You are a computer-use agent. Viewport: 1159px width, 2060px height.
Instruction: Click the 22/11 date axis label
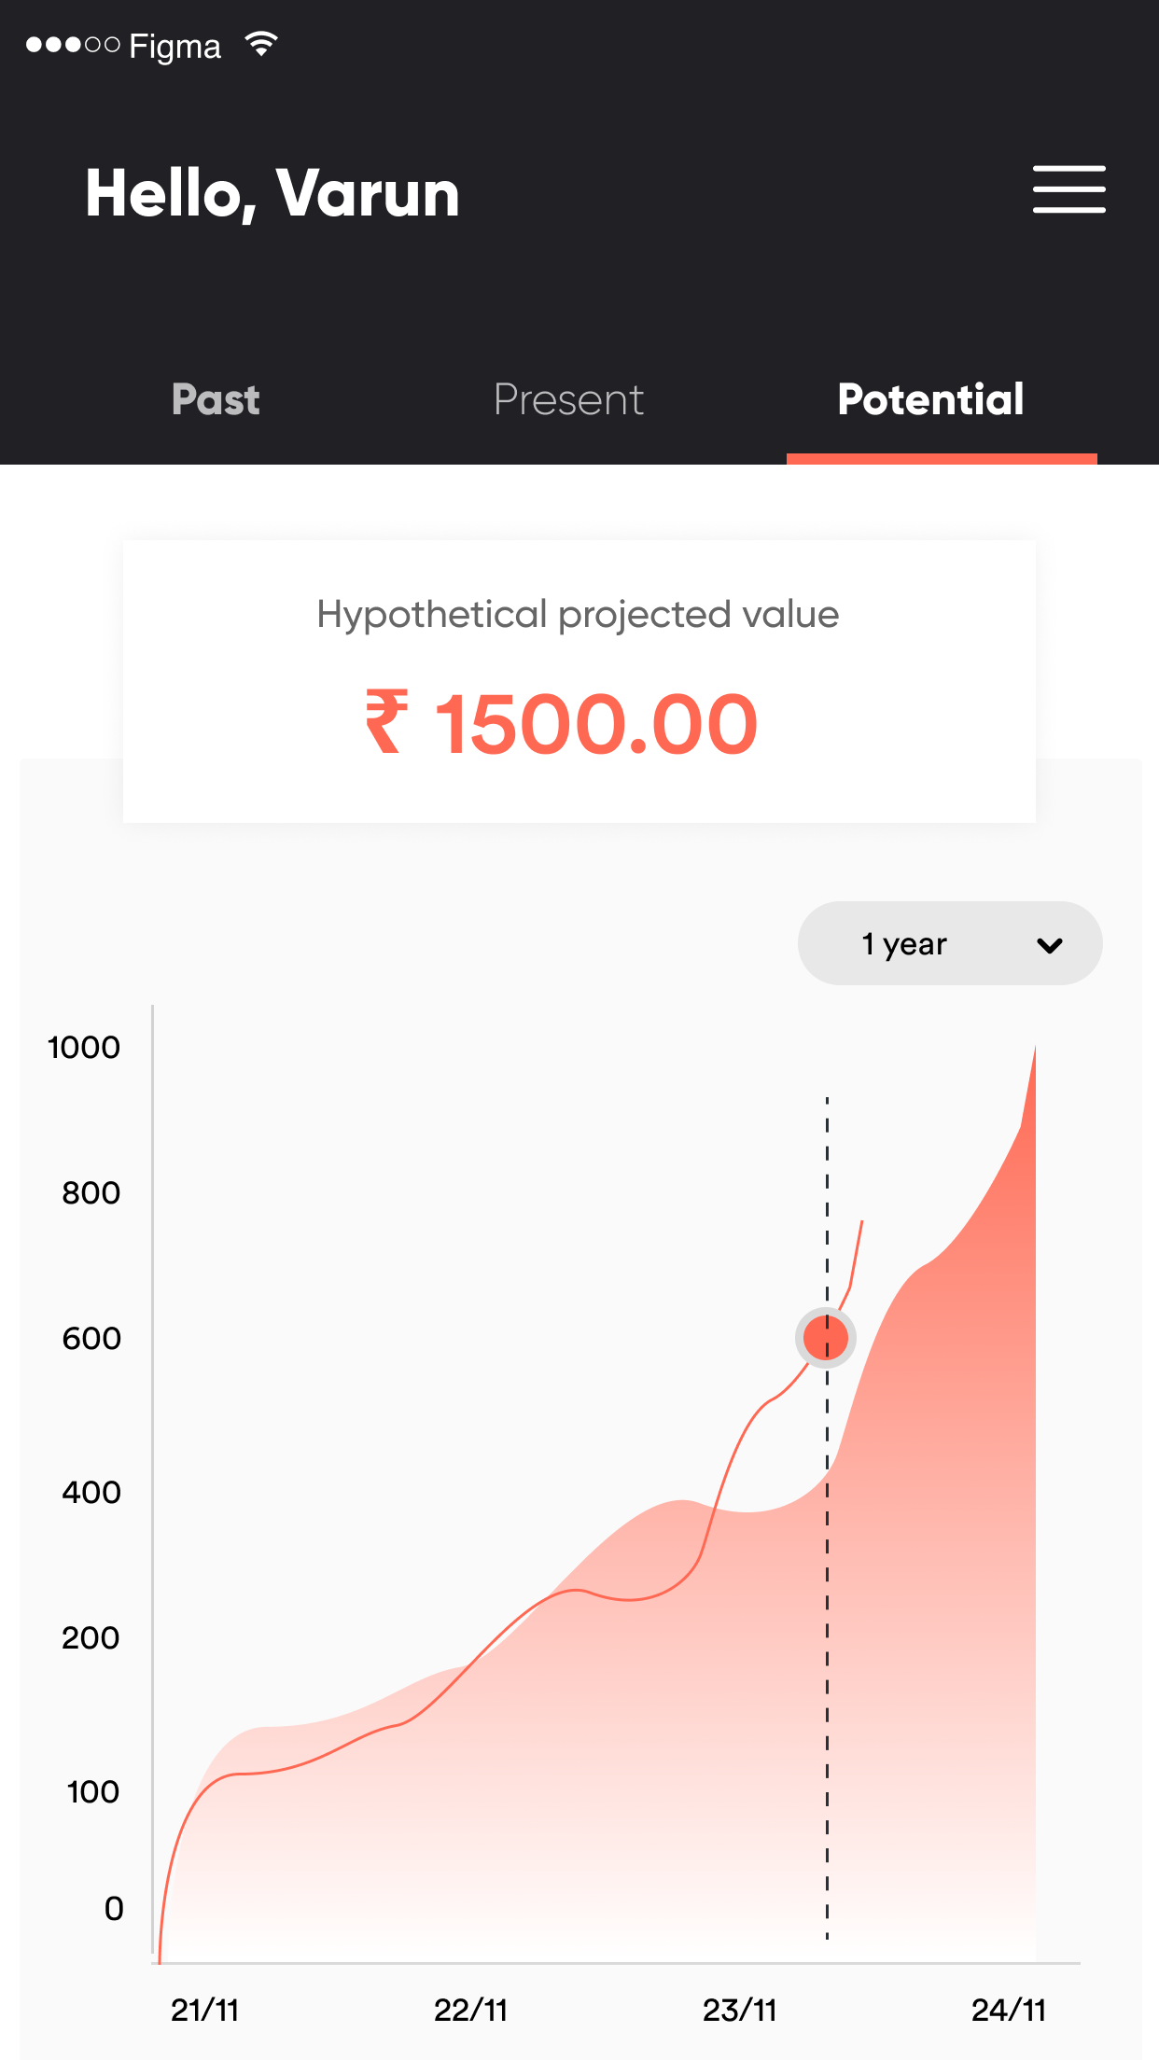coord(470,2010)
